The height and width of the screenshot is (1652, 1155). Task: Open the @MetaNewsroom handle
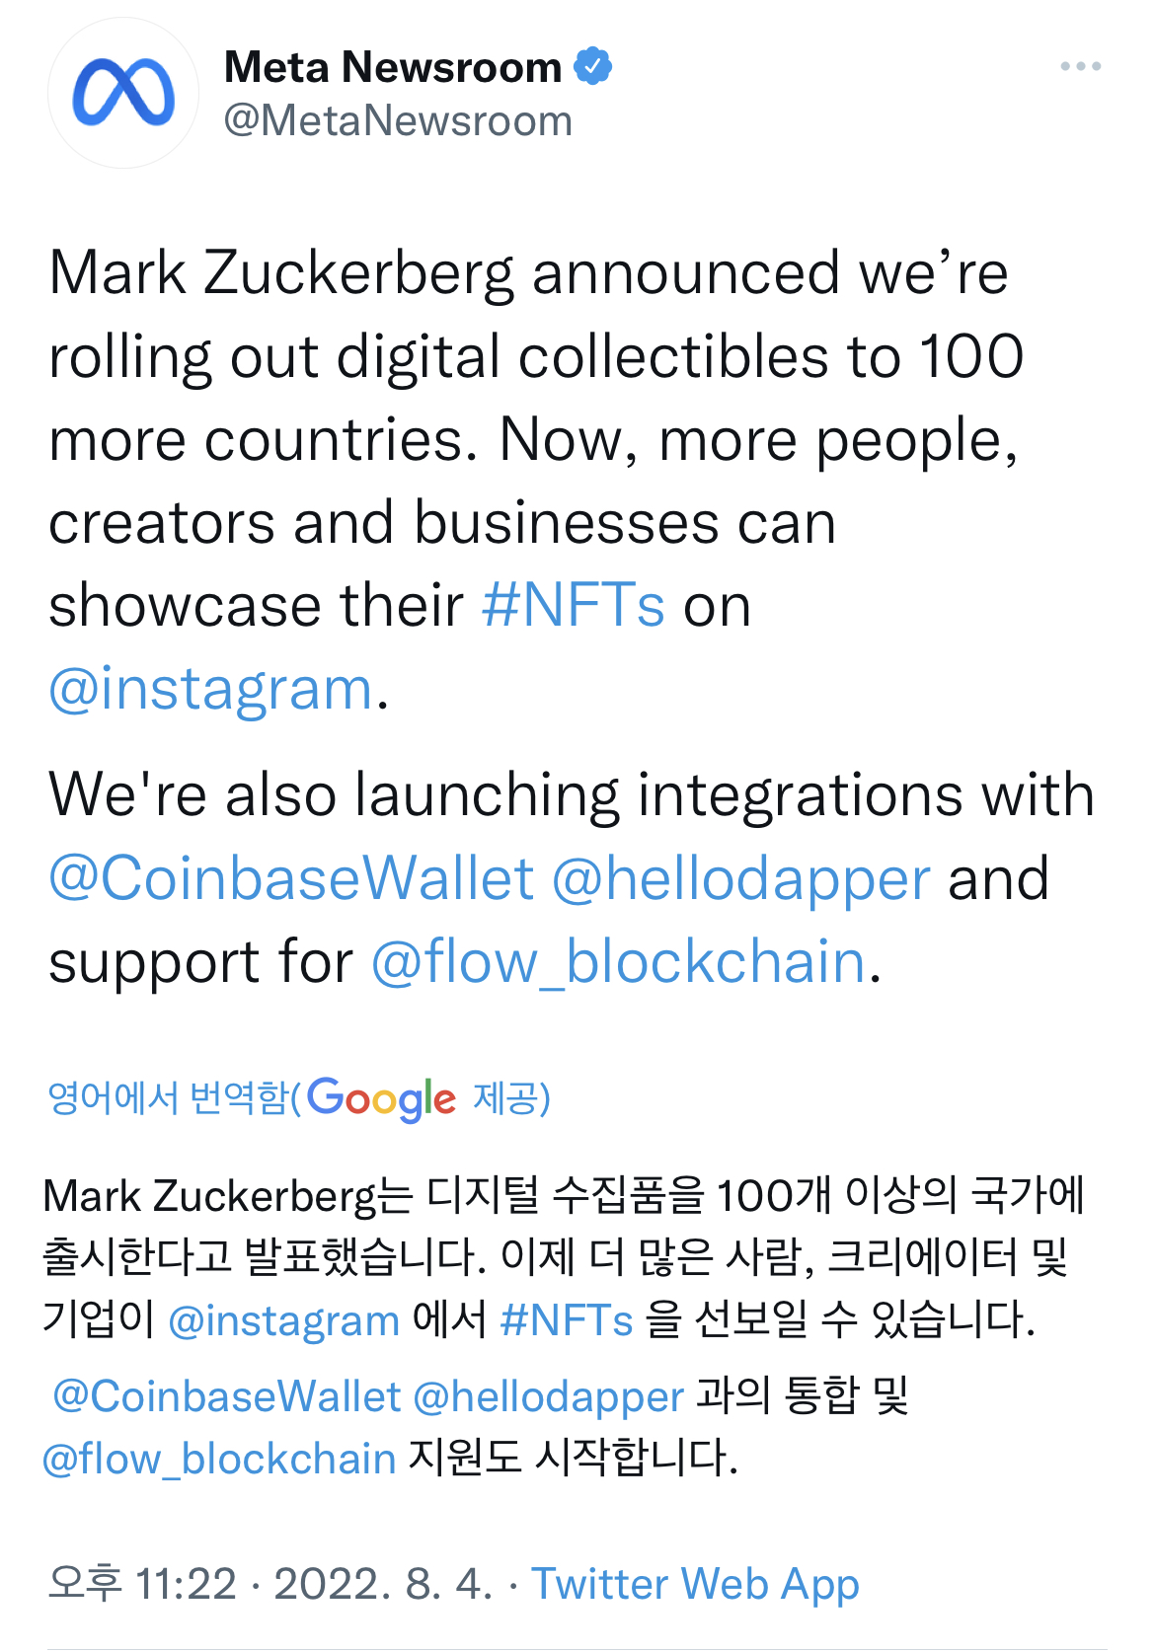(x=398, y=121)
